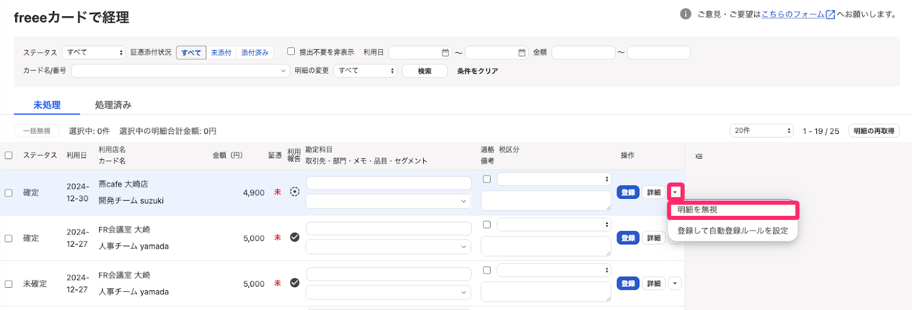Click the red 未 mark in the 確定 FR会議室 row
The height and width of the screenshot is (310, 912).
(x=277, y=238)
